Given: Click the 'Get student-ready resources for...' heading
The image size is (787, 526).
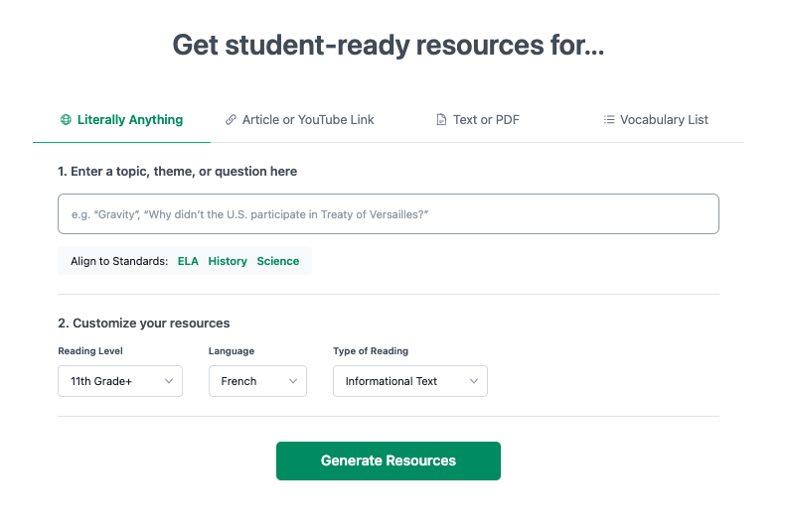Looking at the screenshot, I should [388, 45].
